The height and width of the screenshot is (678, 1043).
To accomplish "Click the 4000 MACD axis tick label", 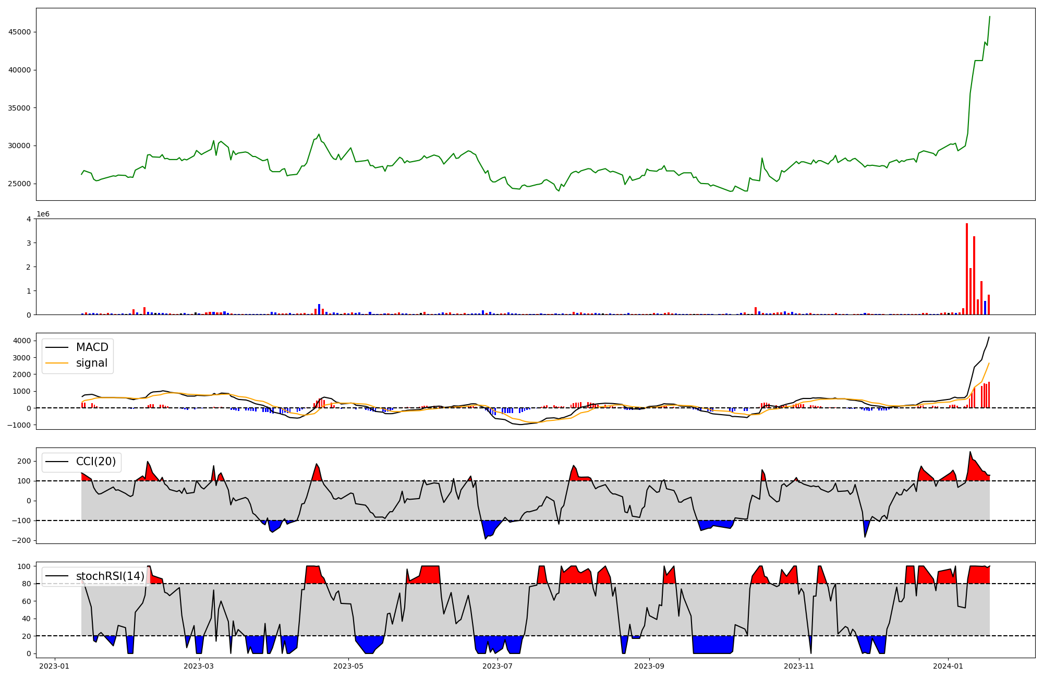I will coord(22,341).
